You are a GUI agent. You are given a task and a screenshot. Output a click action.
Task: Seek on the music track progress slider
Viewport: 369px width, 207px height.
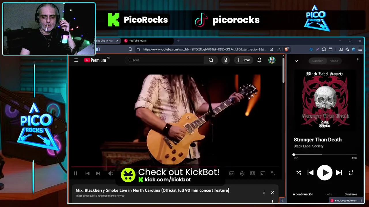[x=325, y=155]
